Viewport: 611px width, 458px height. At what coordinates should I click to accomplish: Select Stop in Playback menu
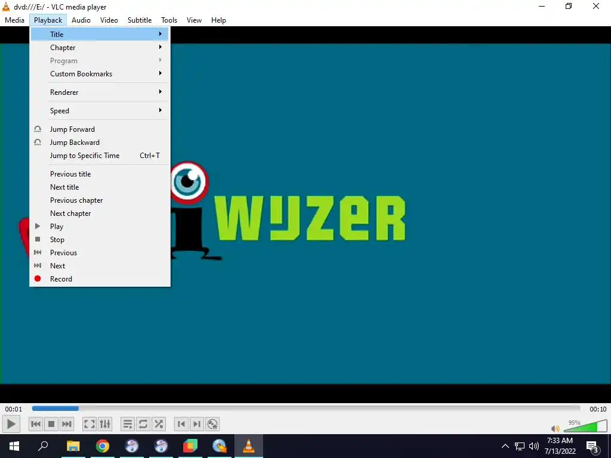click(100, 240)
